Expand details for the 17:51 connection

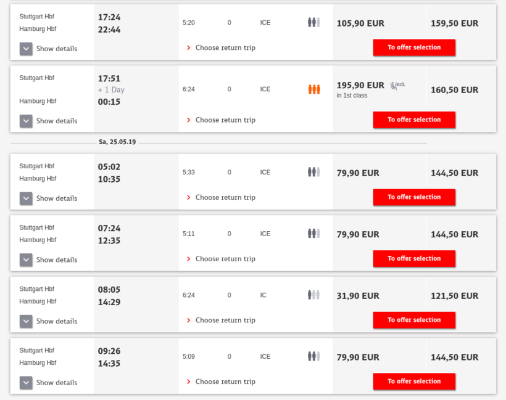[x=26, y=121]
